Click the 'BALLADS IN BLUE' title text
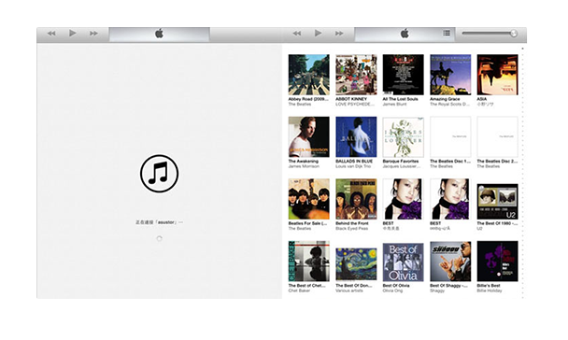 [354, 162]
